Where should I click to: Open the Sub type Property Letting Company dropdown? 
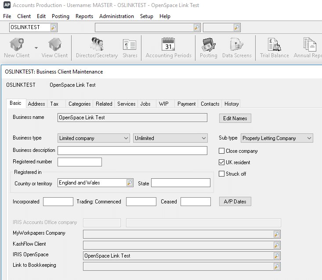click(277, 138)
